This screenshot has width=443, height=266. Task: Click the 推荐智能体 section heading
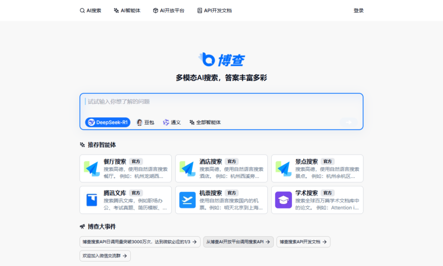pyautogui.click(x=102, y=145)
